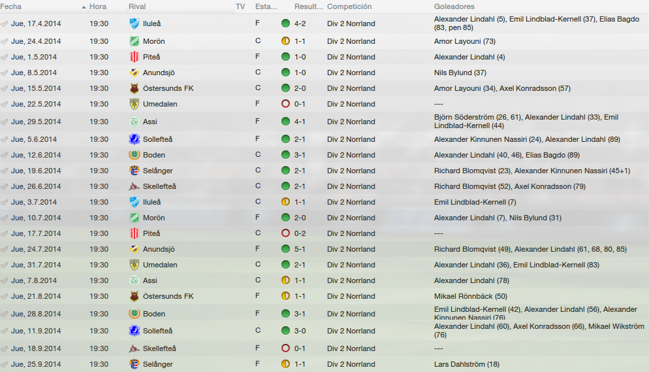Click the Skellefteå crest on the 26.6.2014 row
The image size is (649, 372).
[x=134, y=186]
